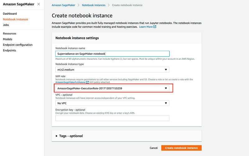Open the VPC dropdown showing No VPC
The width and height of the screenshot is (249, 156).
[x=112, y=103]
